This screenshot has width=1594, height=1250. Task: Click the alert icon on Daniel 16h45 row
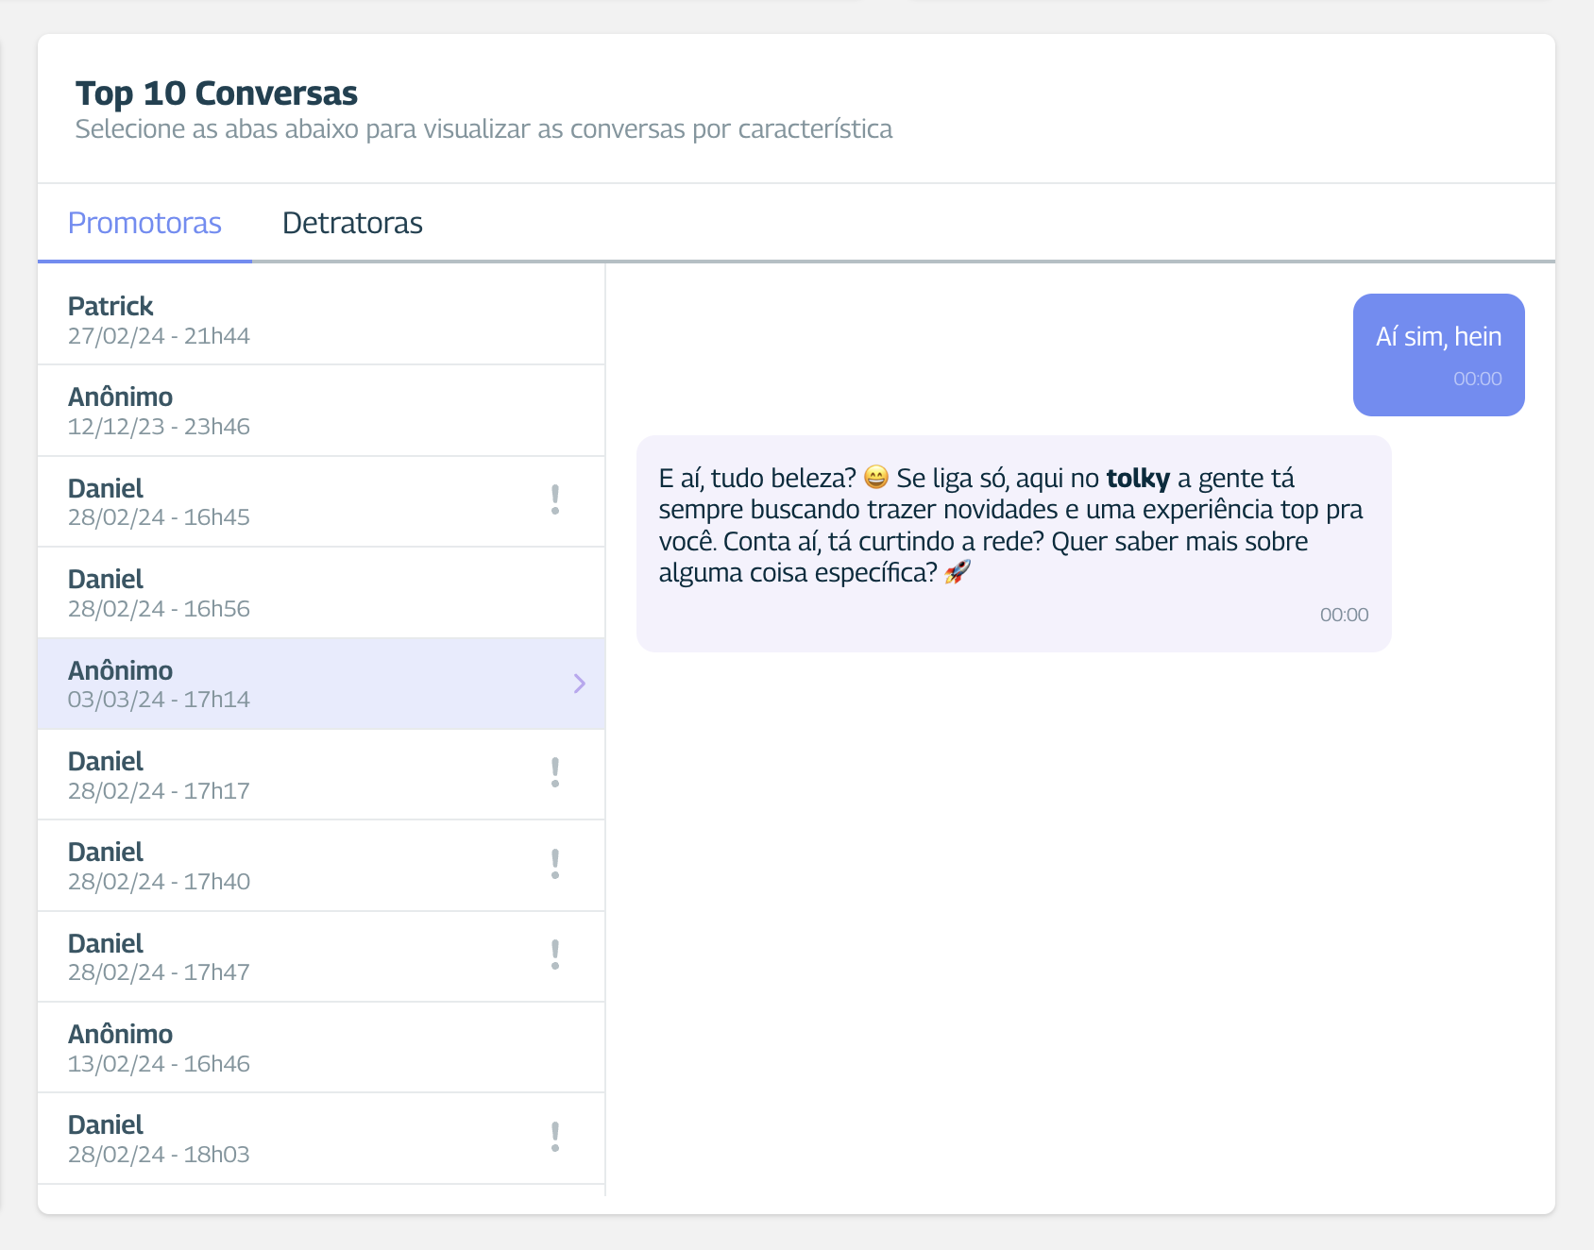(555, 499)
